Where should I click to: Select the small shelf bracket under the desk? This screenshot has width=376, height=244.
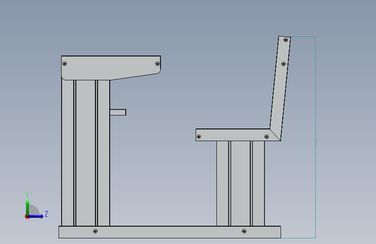click(118, 112)
